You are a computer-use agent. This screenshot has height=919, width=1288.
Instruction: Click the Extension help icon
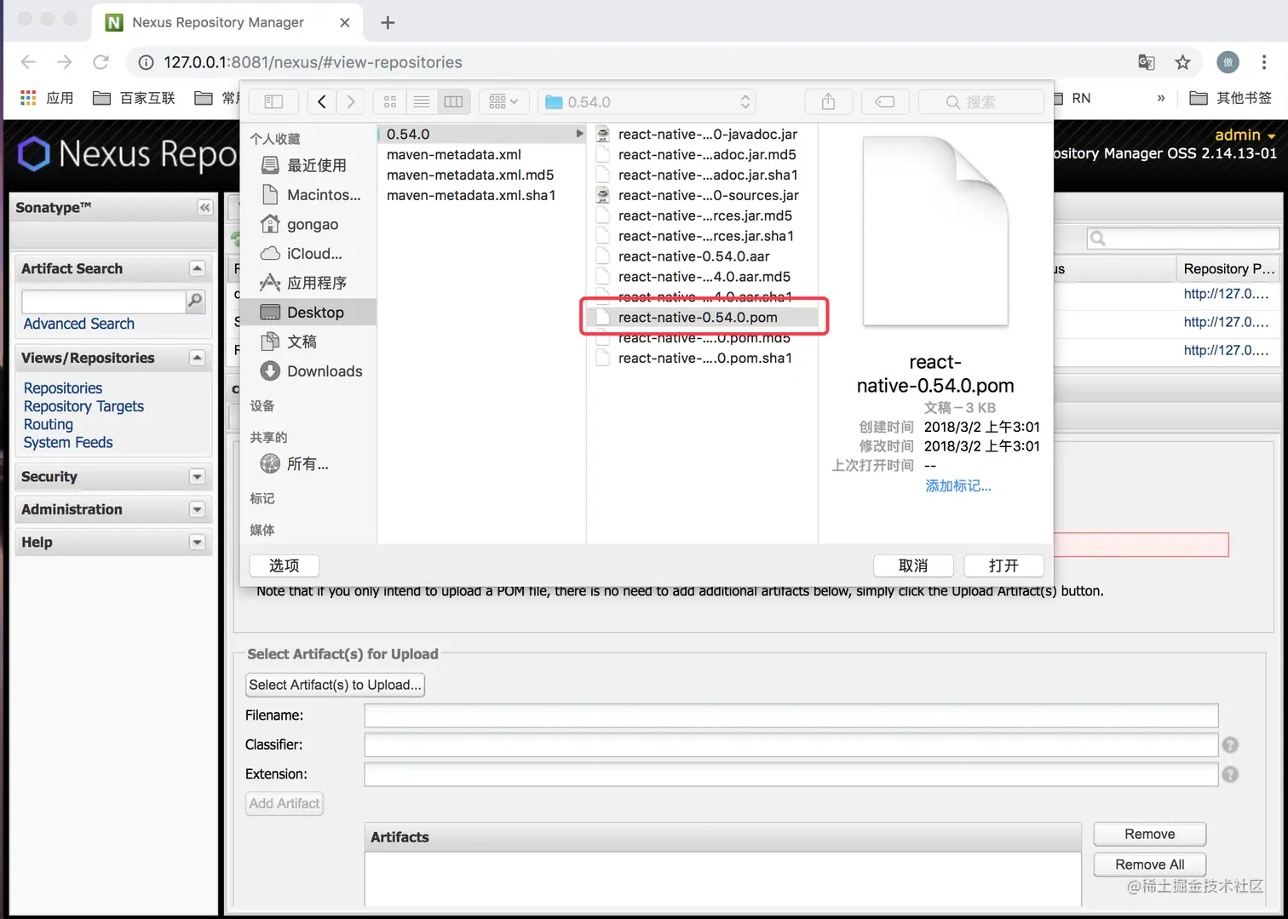click(x=1230, y=774)
